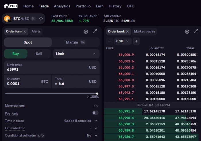The image size is (201, 141).
Task: Open Order book settings gear
Action: pos(187,32)
